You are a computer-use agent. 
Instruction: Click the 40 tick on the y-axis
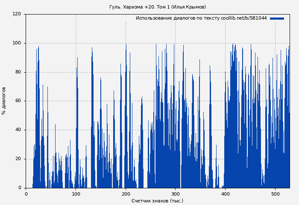click(18, 130)
